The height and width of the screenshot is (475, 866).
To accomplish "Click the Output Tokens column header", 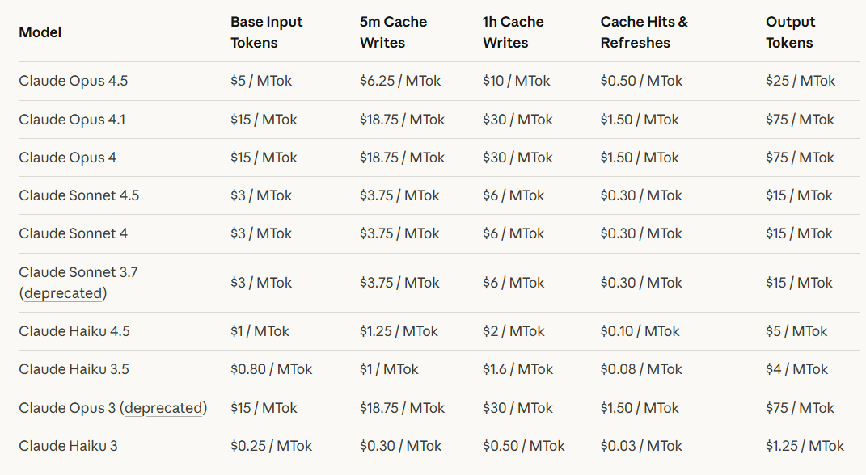I will coord(790,32).
